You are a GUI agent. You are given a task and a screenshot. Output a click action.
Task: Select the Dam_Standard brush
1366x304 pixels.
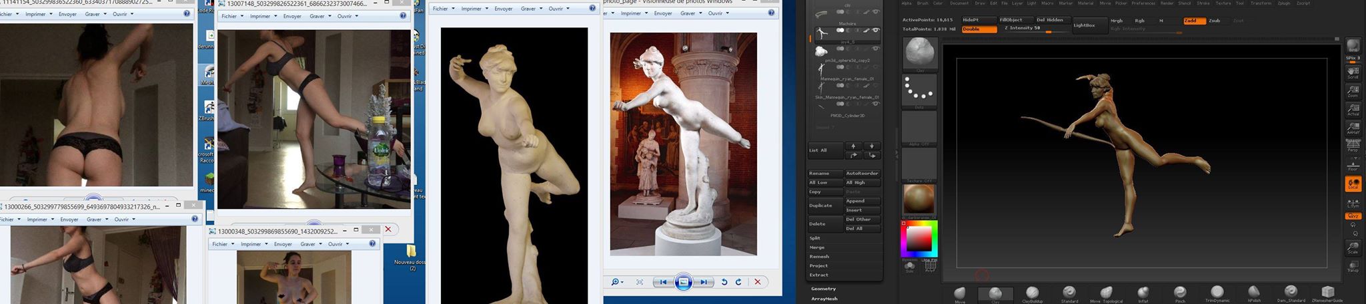coord(1291,295)
